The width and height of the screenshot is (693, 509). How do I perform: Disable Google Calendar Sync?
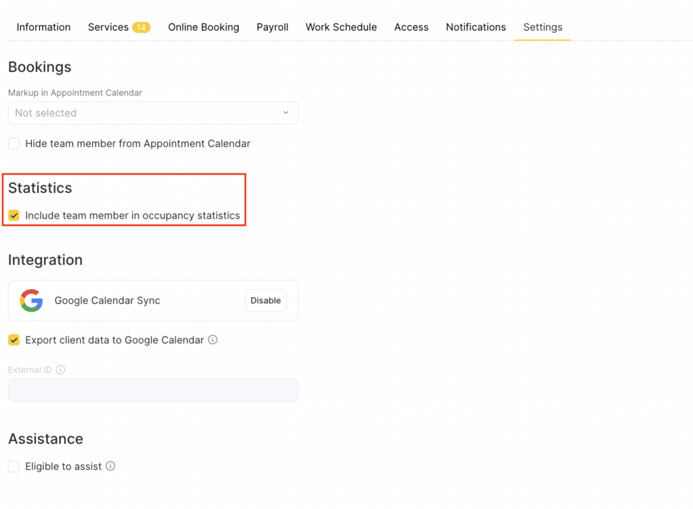point(265,301)
